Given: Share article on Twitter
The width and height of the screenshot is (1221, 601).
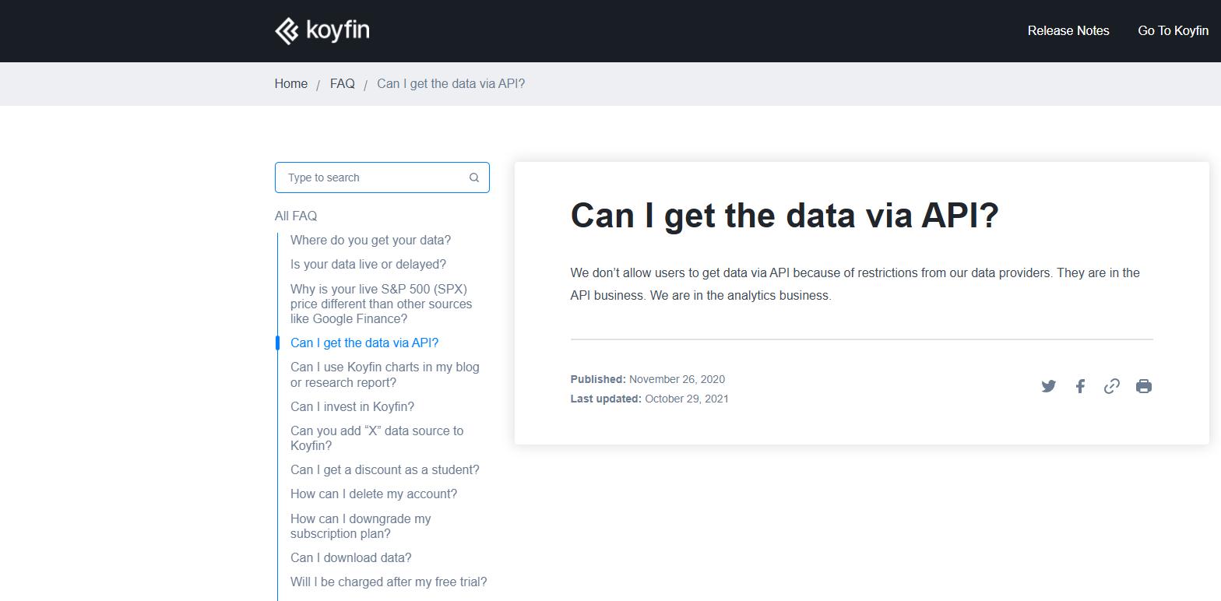Looking at the screenshot, I should 1048,386.
